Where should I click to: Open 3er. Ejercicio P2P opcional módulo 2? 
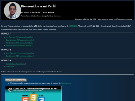[20, 56]
